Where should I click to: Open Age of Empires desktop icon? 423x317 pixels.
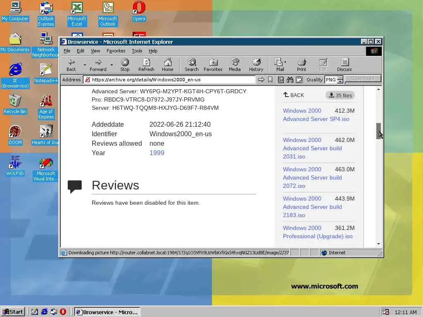point(46,107)
